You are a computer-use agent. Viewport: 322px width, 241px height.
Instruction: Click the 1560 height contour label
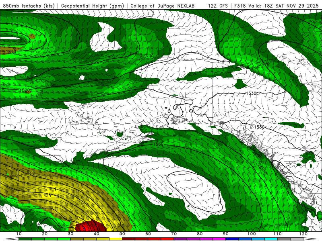(x=158, y=144)
